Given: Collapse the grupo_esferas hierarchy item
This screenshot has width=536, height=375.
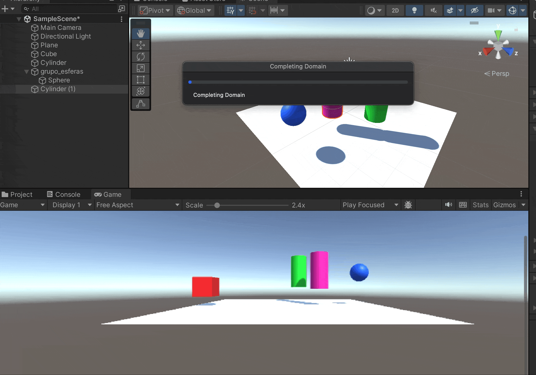Looking at the screenshot, I should tap(27, 72).
